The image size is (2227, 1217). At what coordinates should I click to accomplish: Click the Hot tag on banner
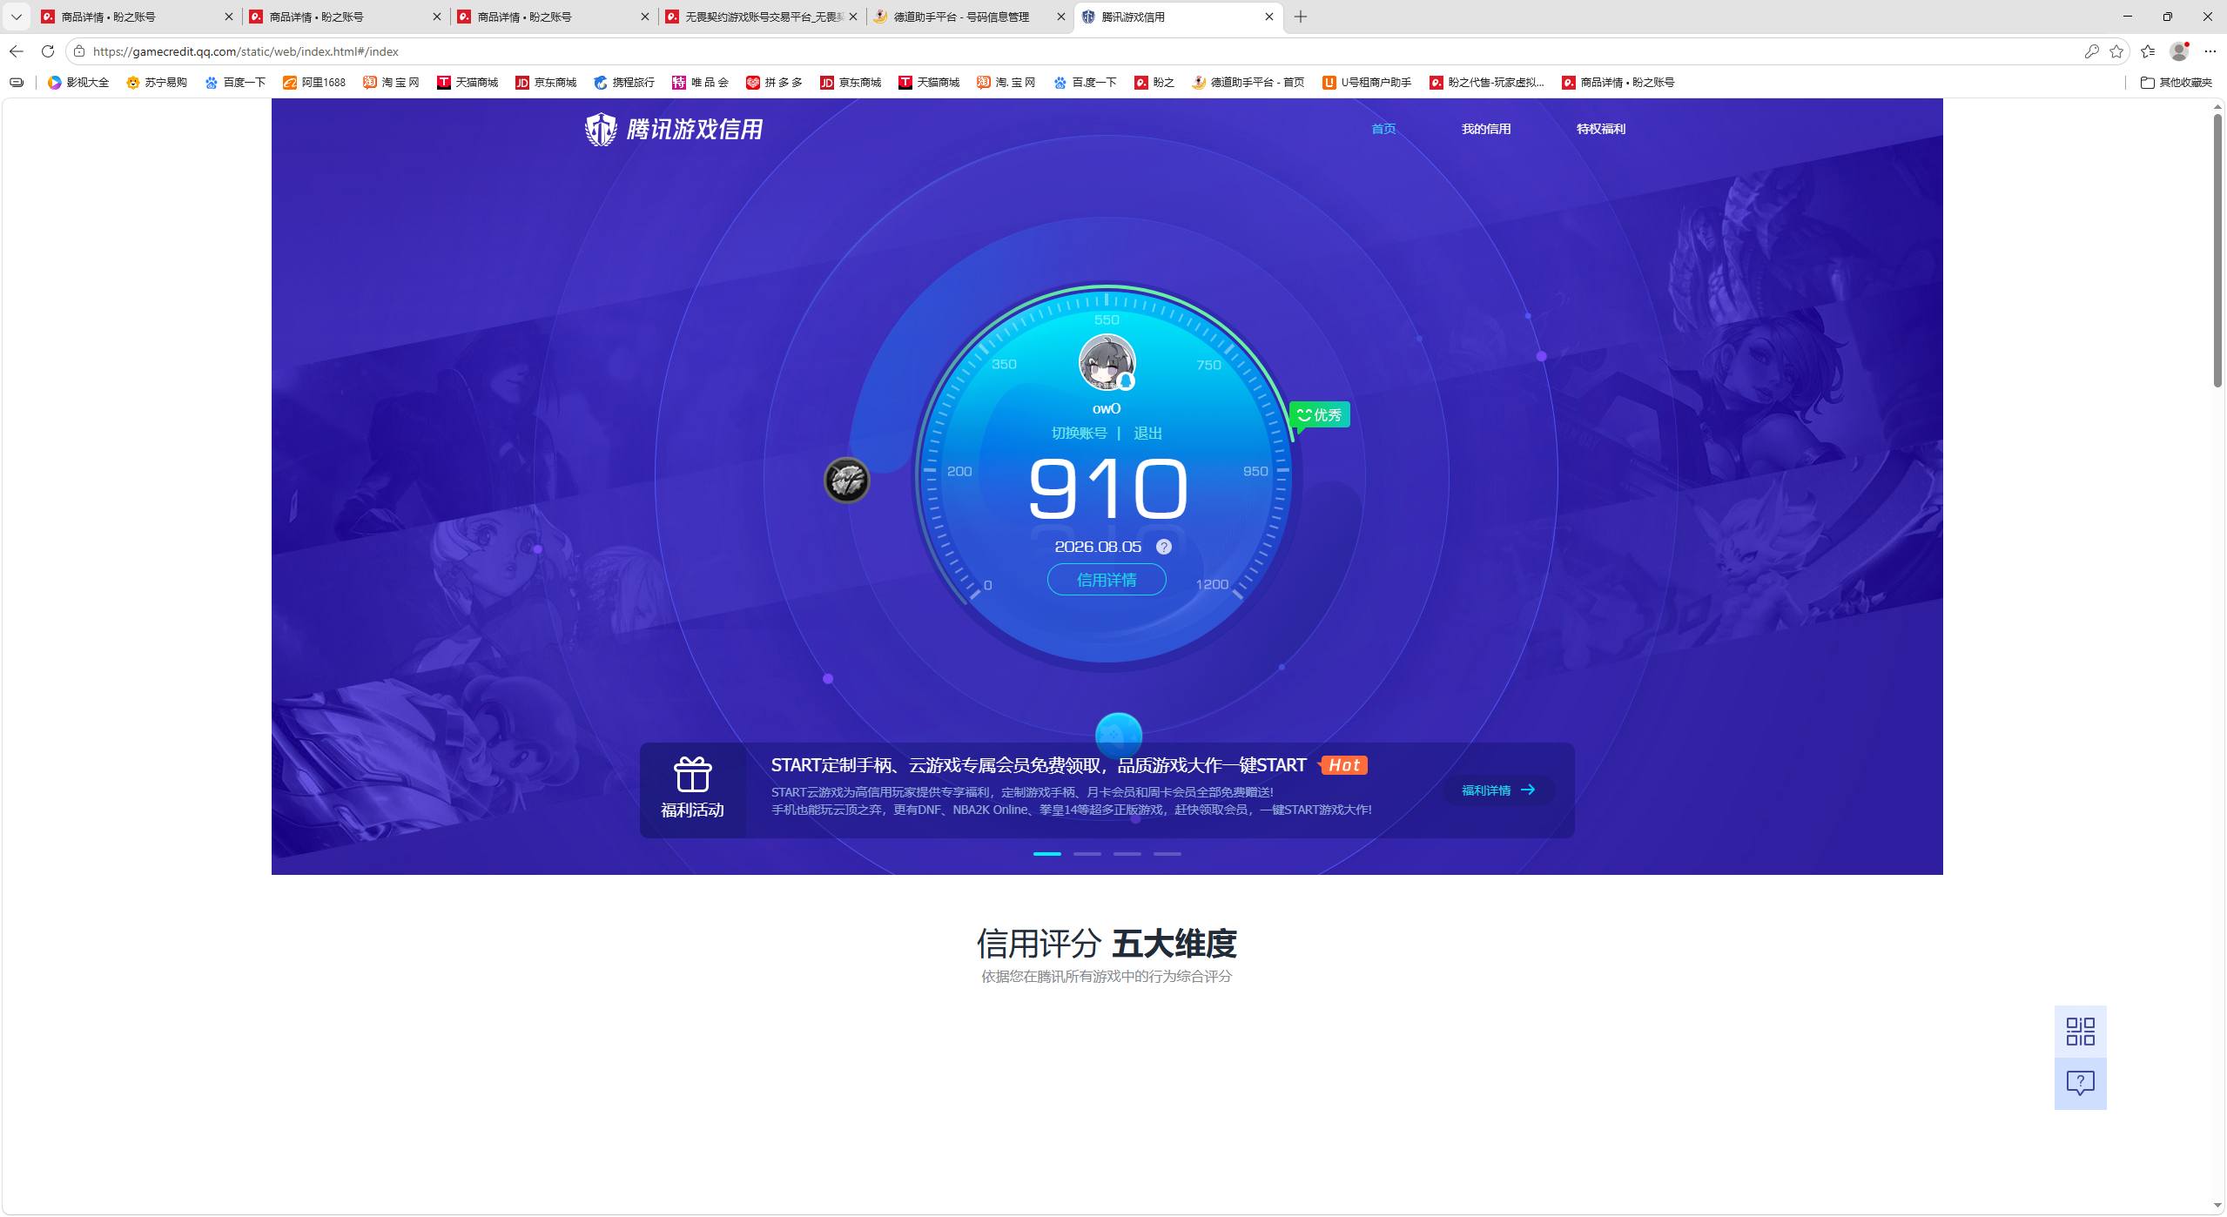click(x=1343, y=765)
